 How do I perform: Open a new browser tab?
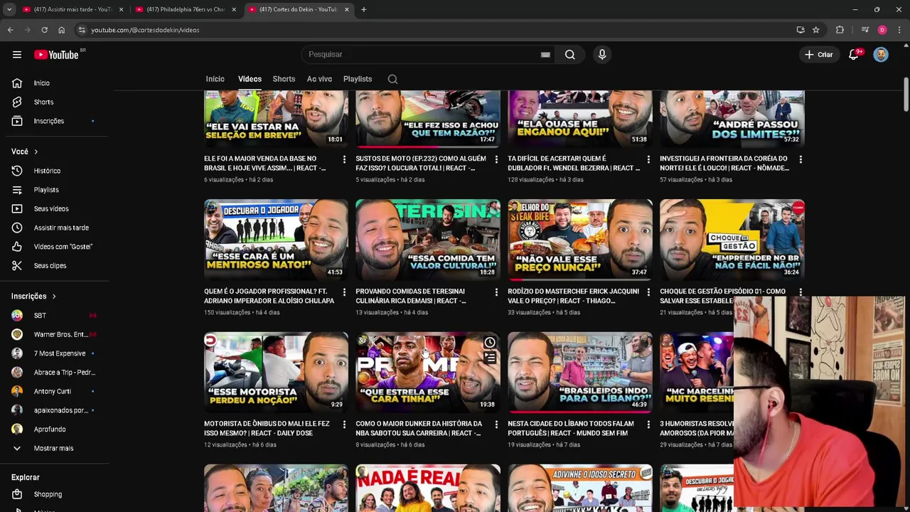click(x=363, y=9)
